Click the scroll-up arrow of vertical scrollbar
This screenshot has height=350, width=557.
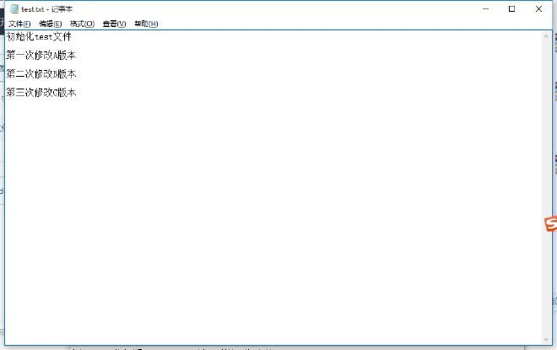547,35
